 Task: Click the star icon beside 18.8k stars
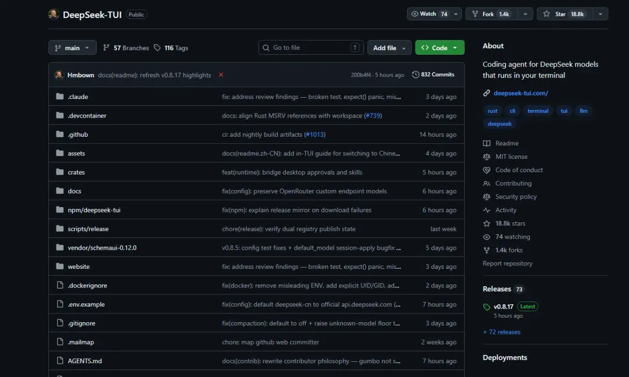(486, 223)
